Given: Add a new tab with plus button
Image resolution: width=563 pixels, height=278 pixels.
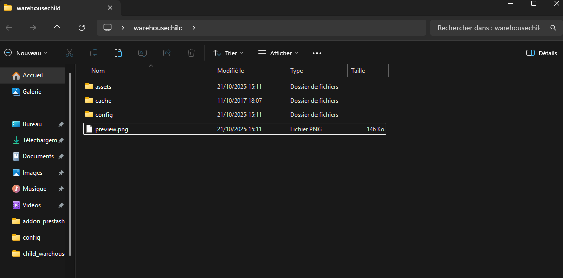Looking at the screenshot, I should click(x=132, y=8).
